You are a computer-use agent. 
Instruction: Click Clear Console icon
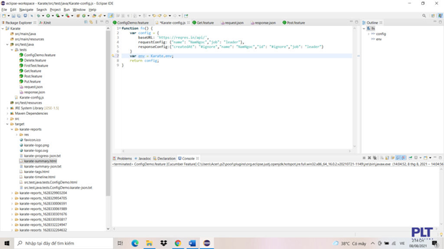click(382, 158)
